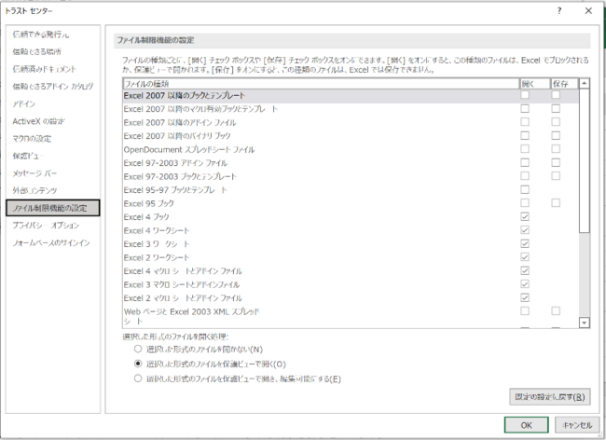Click the file list scroll down arrow
The height and width of the screenshot is (440, 606).
[x=585, y=323]
